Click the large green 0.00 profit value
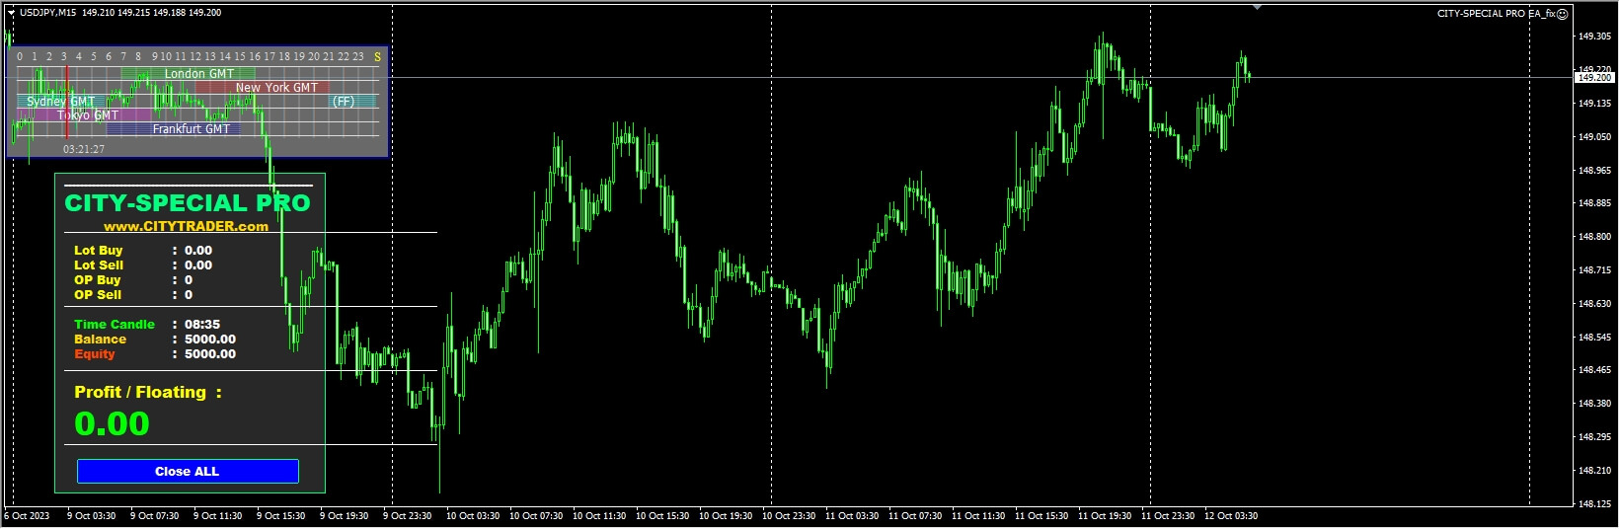 112,424
